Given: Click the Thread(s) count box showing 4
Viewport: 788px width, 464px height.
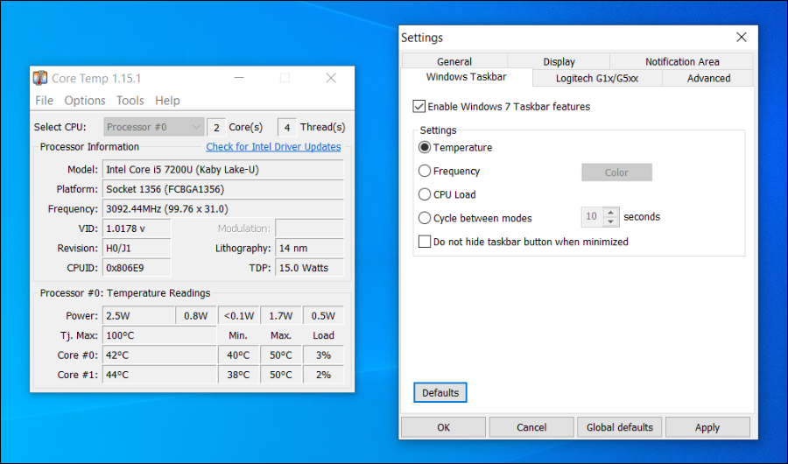Looking at the screenshot, I should pyautogui.click(x=287, y=127).
